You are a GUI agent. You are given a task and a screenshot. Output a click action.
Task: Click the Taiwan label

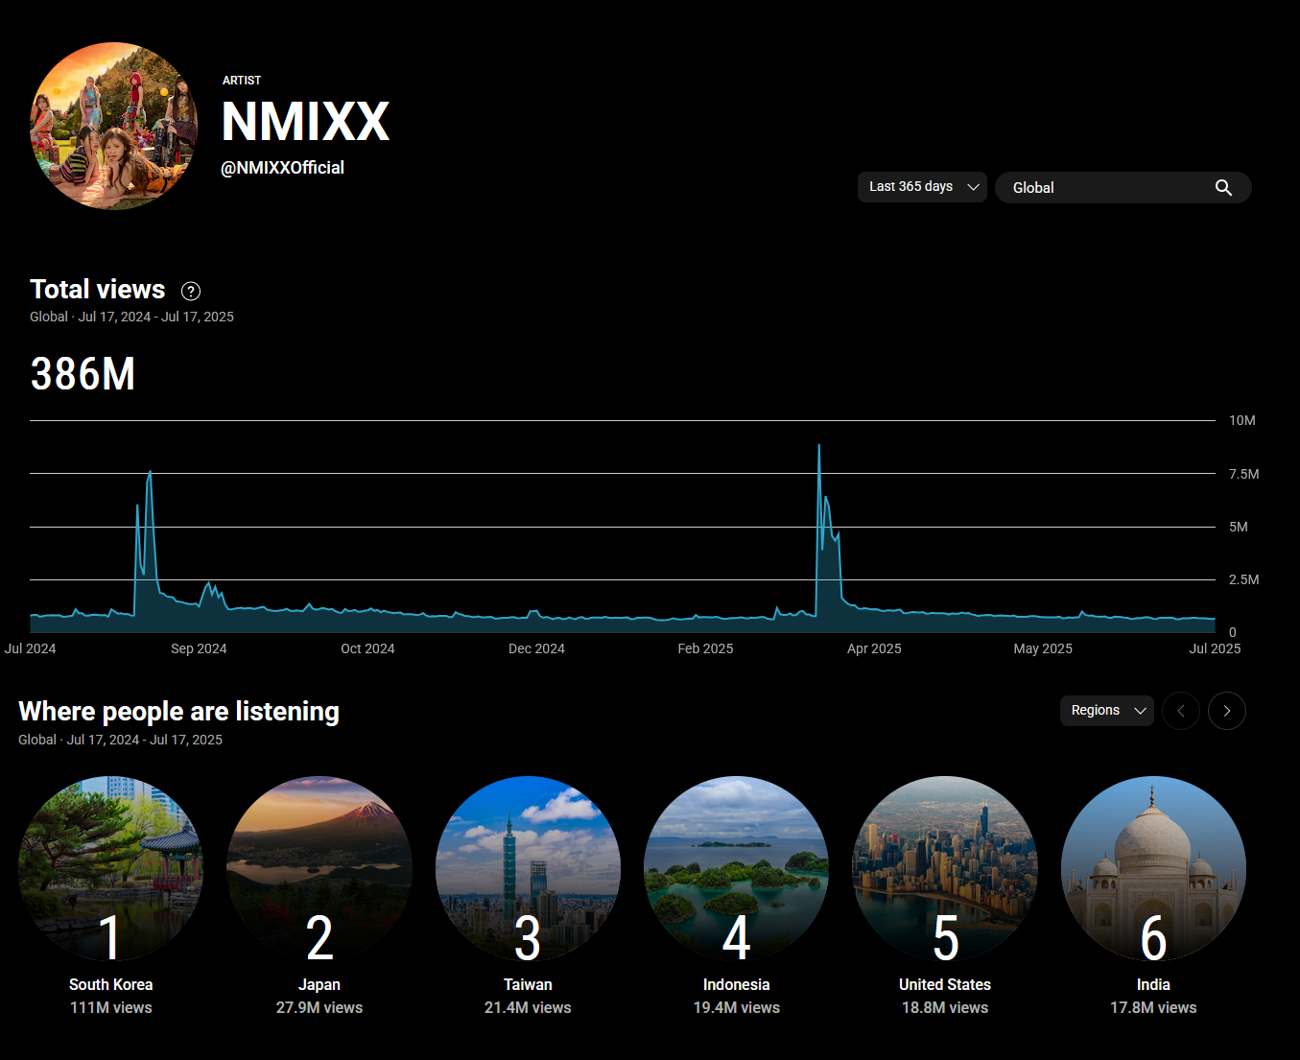pos(528,985)
